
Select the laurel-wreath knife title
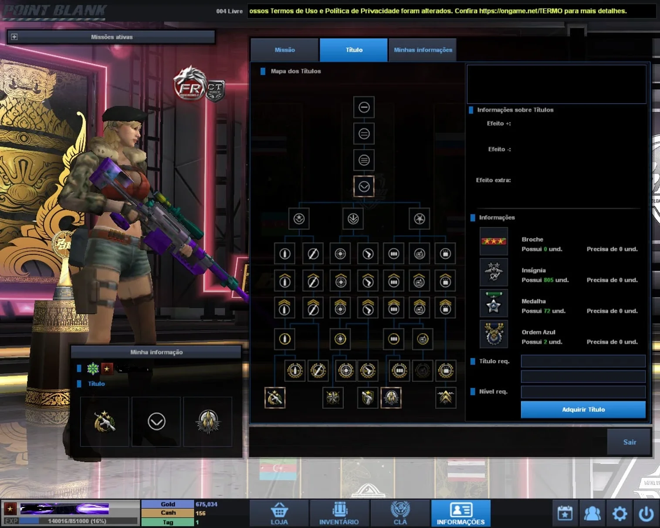[x=318, y=371]
